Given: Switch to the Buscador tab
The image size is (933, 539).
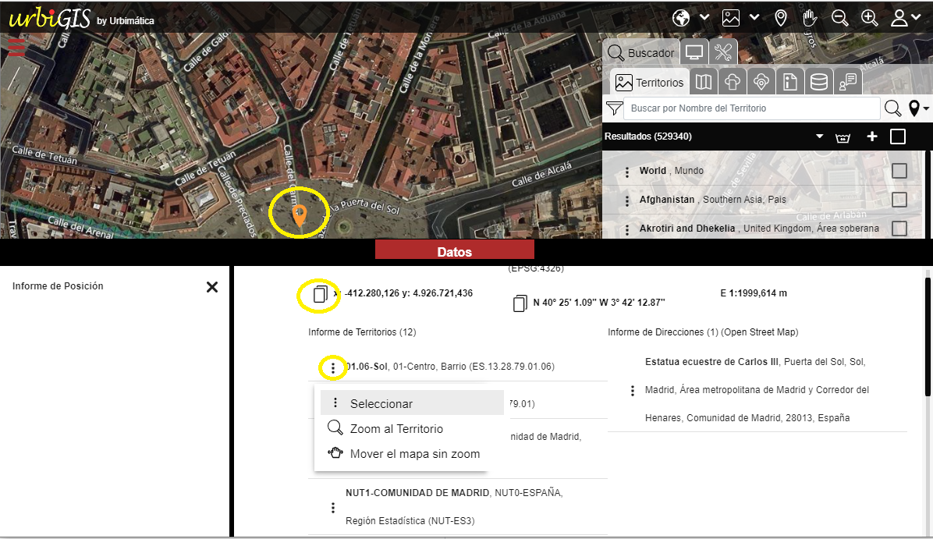Looking at the screenshot, I should 640,52.
